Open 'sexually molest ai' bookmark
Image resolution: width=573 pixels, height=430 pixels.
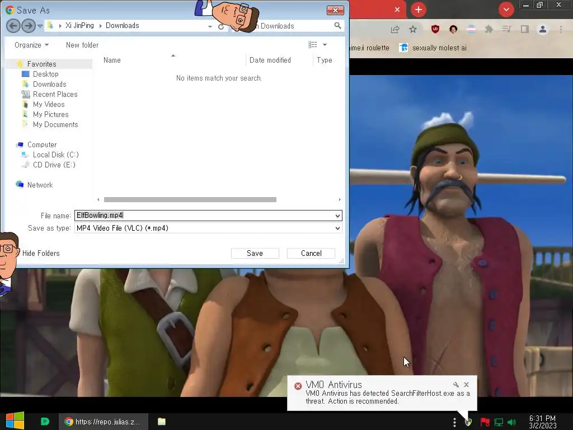pyautogui.click(x=433, y=48)
